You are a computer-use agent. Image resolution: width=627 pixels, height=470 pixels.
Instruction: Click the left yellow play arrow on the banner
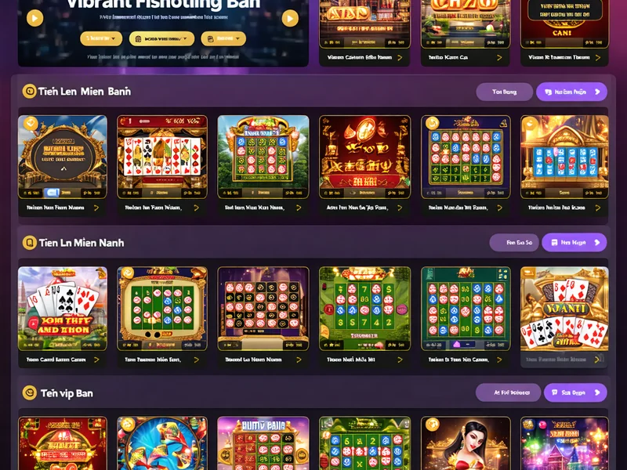pyautogui.click(x=34, y=18)
